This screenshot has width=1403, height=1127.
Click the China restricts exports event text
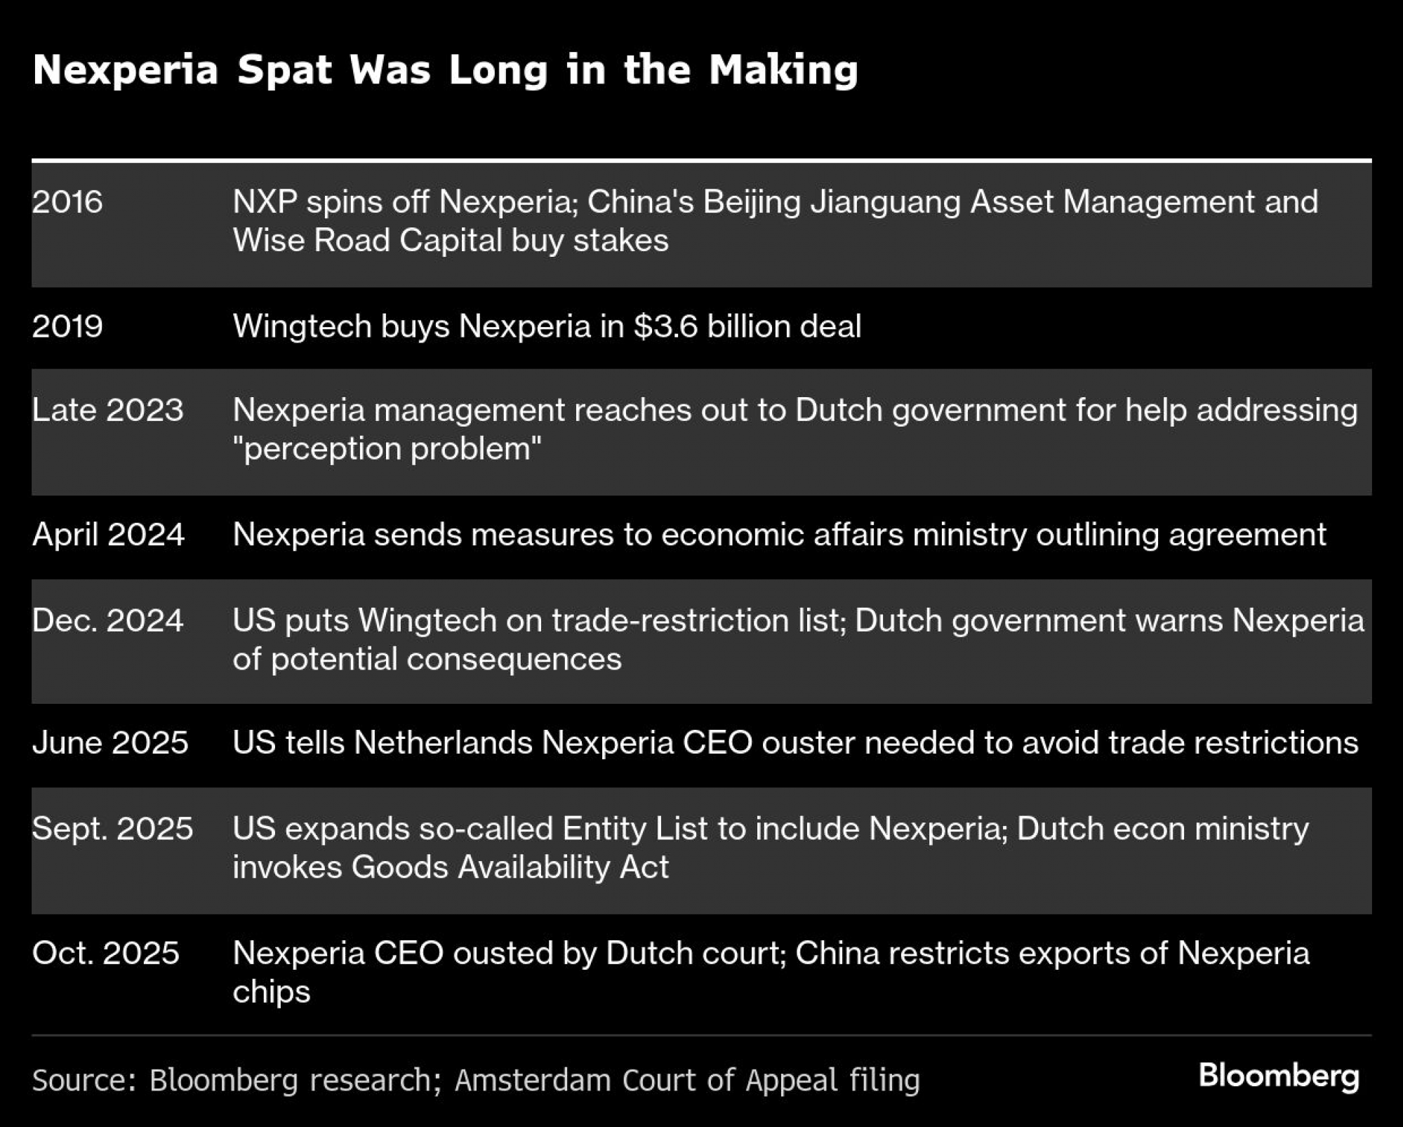[x=771, y=972]
